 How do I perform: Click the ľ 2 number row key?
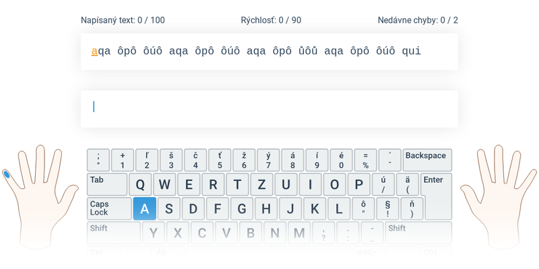tap(147, 160)
